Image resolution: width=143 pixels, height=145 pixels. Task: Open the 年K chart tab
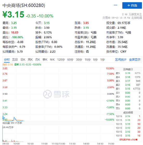pyautogui.click(x=52, y=59)
